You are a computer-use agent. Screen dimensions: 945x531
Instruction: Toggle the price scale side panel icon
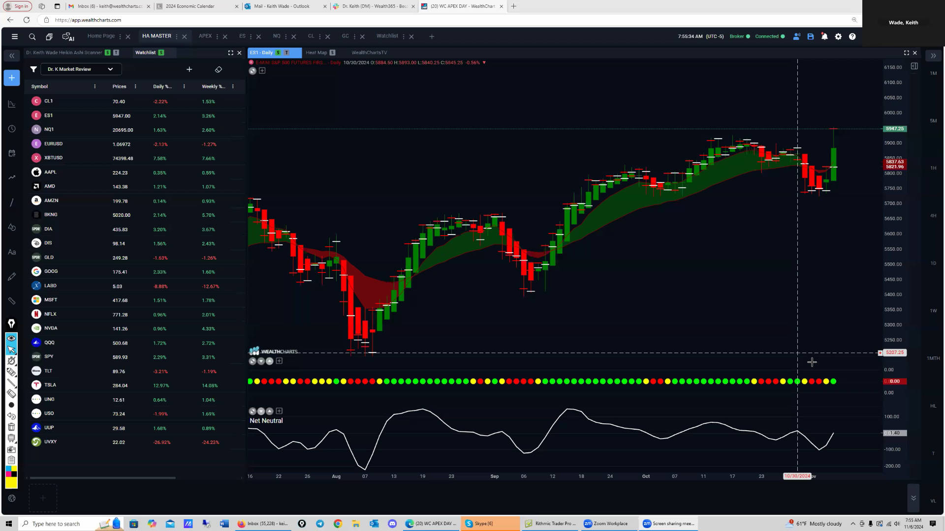point(914,66)
